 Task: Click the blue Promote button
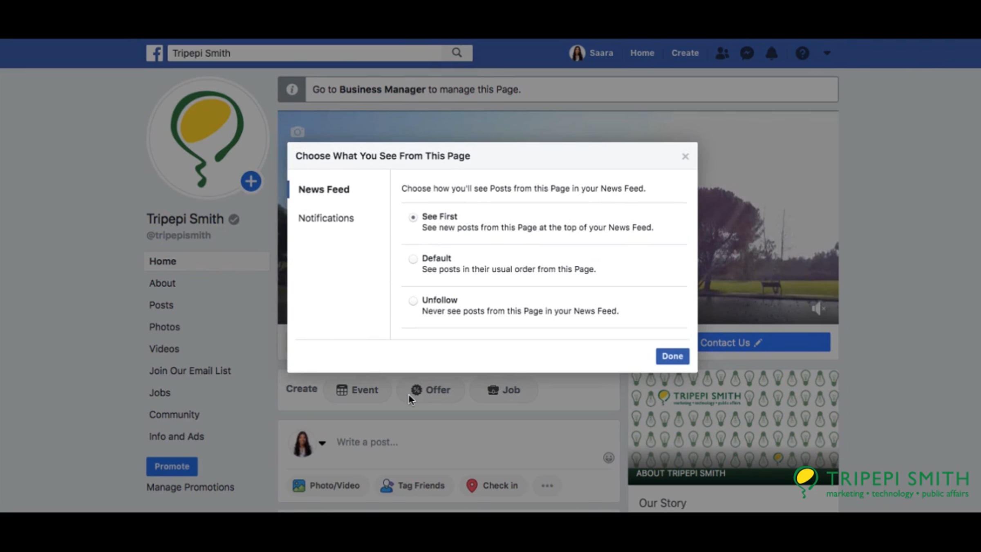172,467
